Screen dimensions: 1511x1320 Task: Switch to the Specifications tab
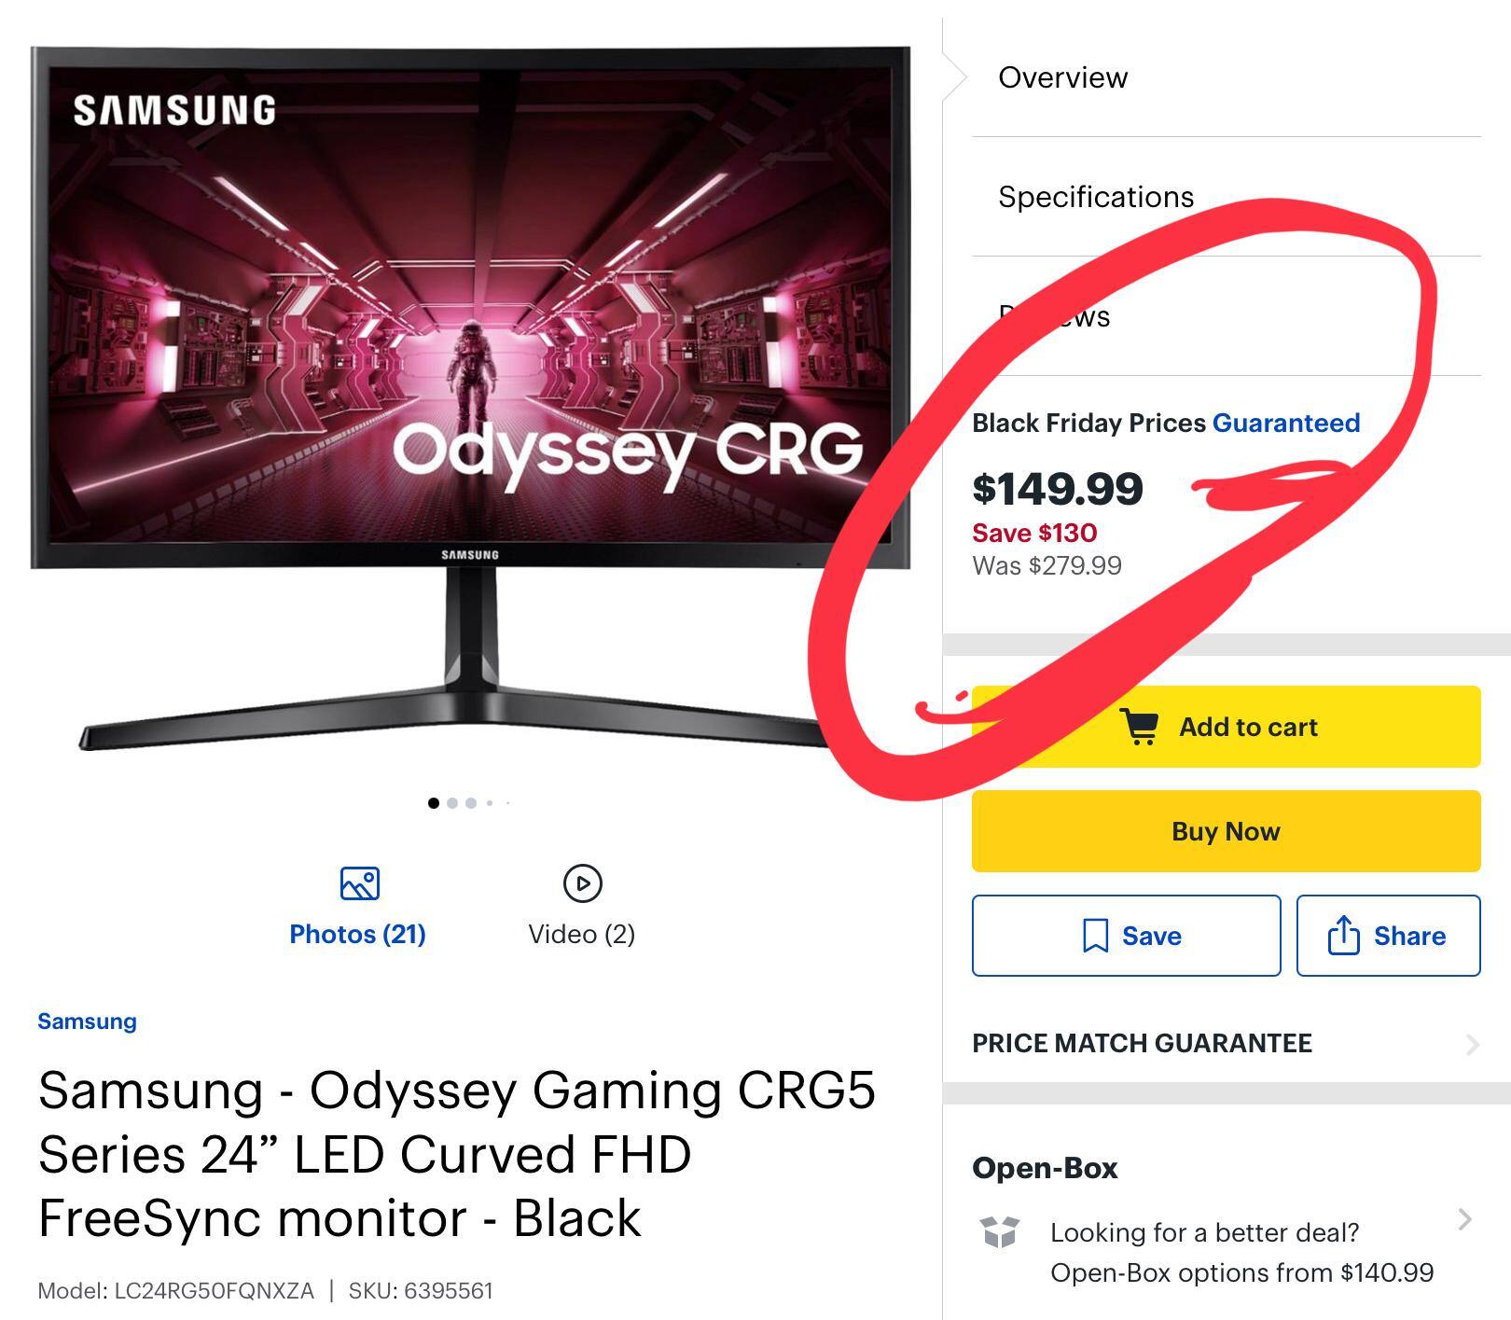click(x=1096, y=197)
